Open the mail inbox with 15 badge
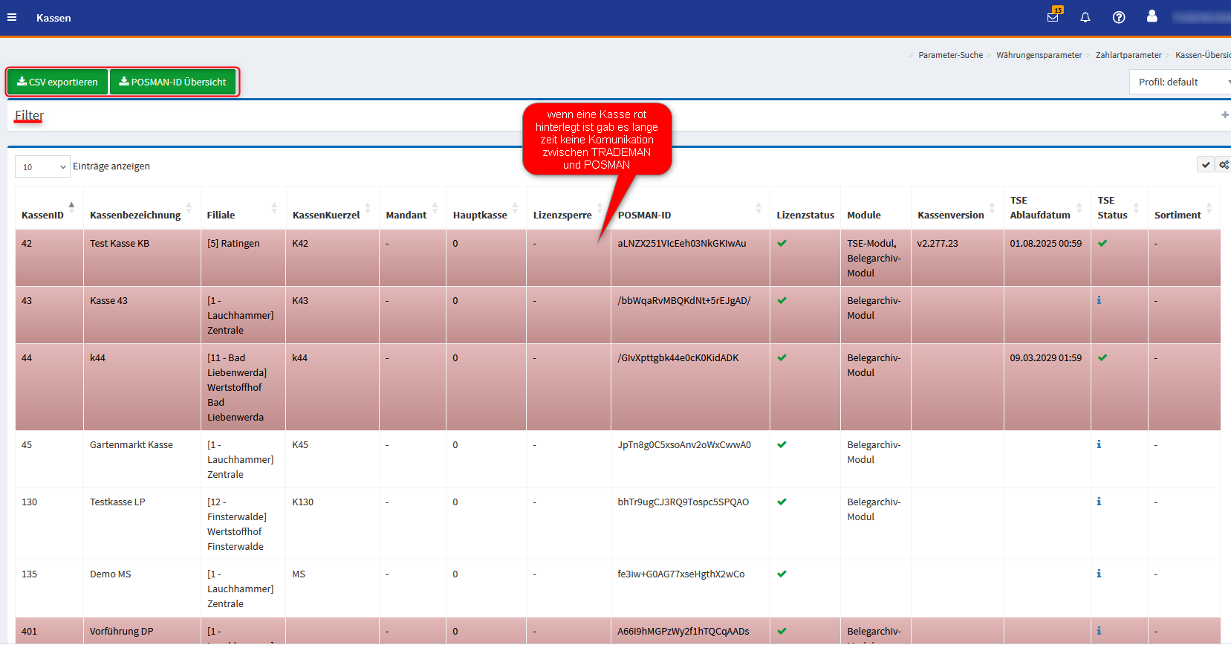This screenshot has height=645, width=1231. point(1053,17)
